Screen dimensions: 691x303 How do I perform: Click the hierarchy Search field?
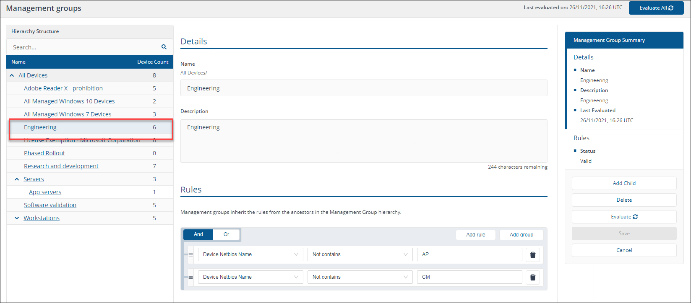(x=84, y=47)
